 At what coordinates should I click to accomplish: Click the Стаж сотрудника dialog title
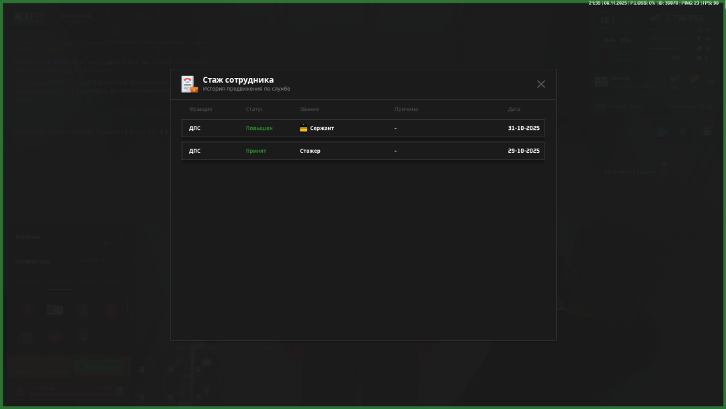click(x=238, y=80)
